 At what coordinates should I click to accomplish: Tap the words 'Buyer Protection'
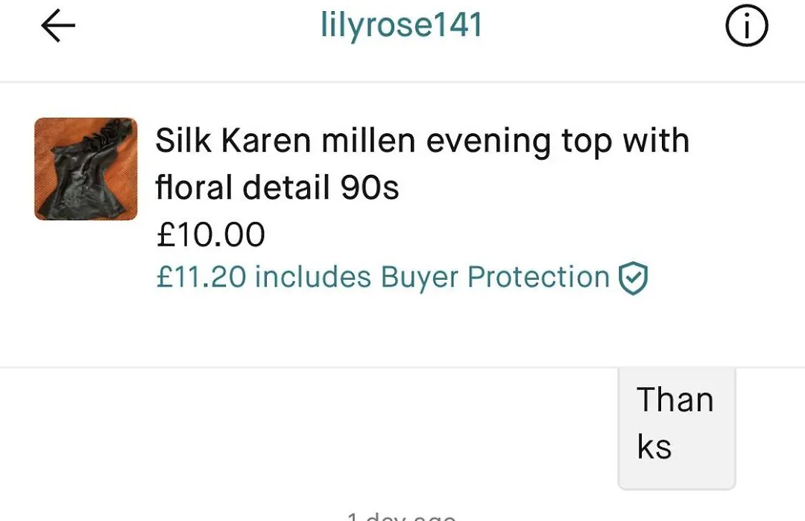[x=495, y=278]
